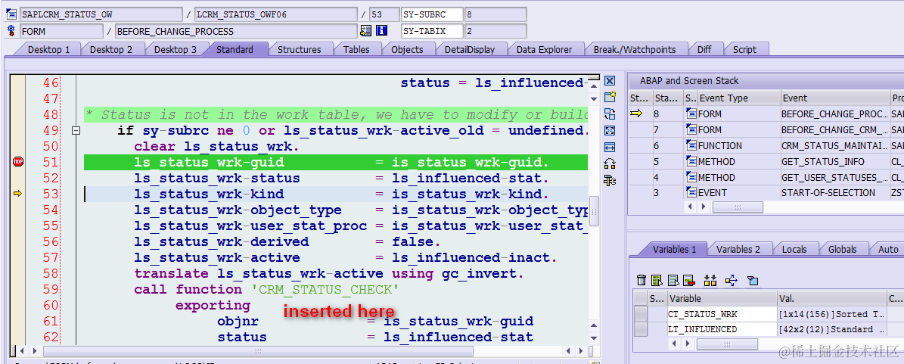The image size is (904, 364).
Task: Delete variables with the trash can icon
Action: pyautogui.click(x=641, y=280)
